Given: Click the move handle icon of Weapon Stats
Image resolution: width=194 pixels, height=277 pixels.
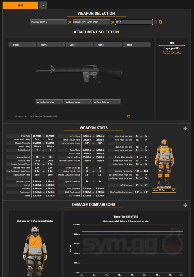Looking at the screenshot, I should (x=185, y=128).
